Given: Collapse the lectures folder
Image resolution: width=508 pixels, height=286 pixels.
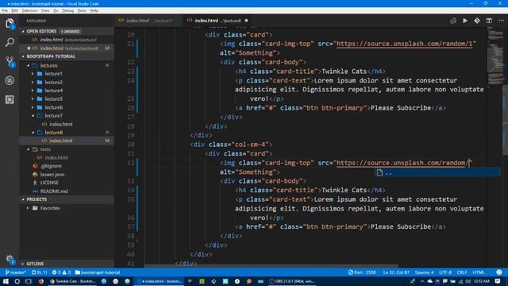Looking at the screenshot, I should [x=29, y=65].
